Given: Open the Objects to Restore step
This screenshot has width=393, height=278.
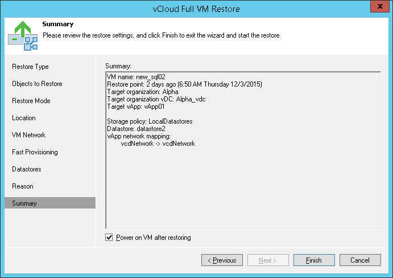Looking at the screenshot, I should coord(37,84).
